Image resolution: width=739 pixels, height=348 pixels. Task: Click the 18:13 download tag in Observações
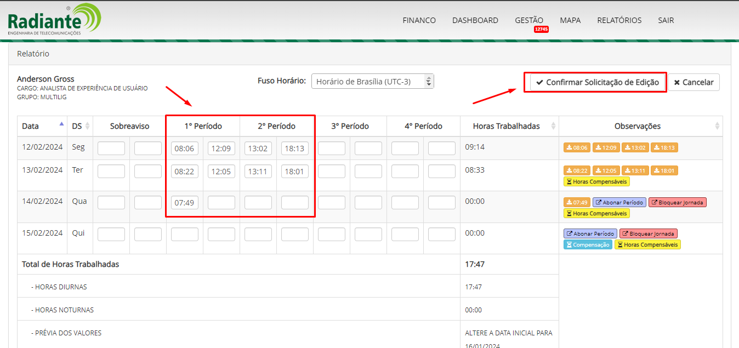tap(664, 147)
